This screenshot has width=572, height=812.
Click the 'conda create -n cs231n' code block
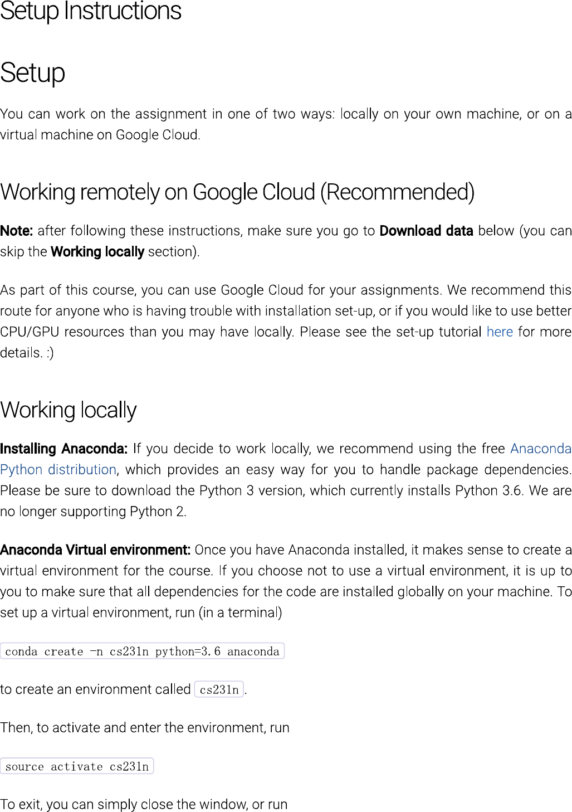142,651
